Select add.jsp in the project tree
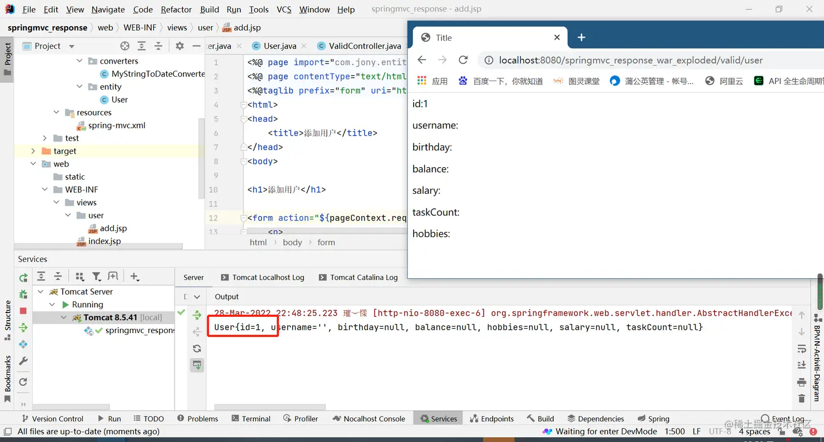Image resolution: width=824 pixels, height=442 pixels. 107,228
